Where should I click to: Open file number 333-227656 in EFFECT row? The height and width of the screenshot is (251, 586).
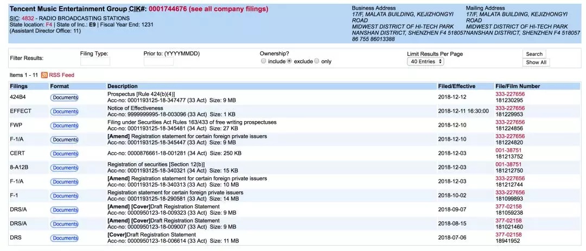click(x=510, y=108)
